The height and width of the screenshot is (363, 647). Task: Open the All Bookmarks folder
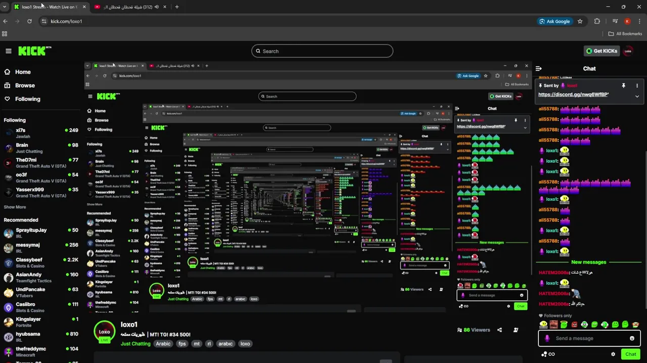tap(625, 34)
